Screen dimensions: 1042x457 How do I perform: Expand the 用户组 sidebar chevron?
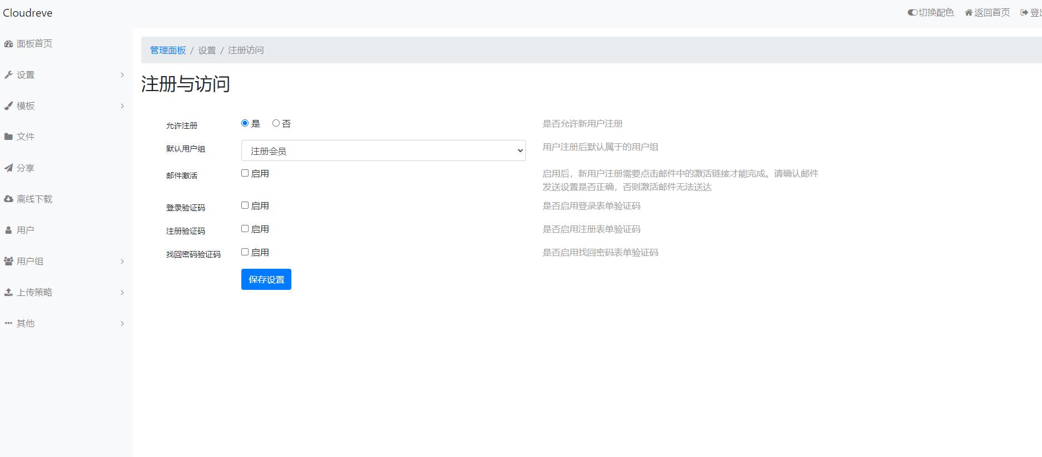tap(122, 262)
